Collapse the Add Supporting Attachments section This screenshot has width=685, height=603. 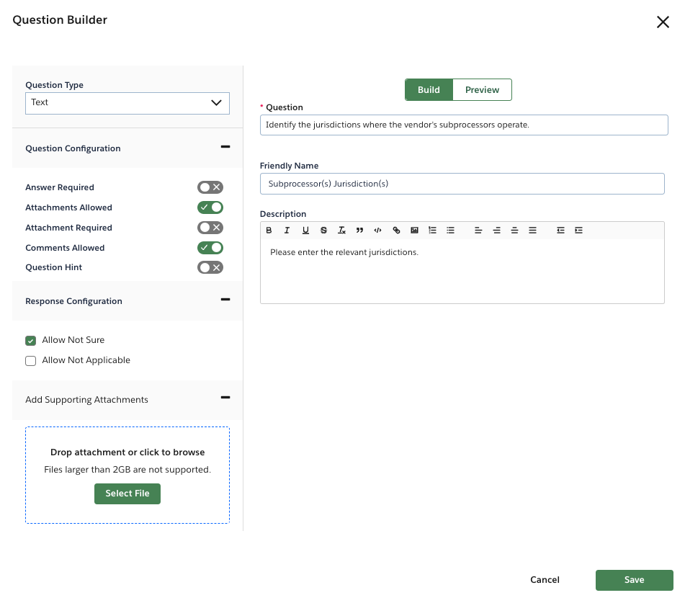click(225, 398)
